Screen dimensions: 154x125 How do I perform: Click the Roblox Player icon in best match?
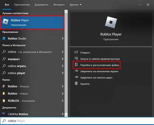coord(6,22)
